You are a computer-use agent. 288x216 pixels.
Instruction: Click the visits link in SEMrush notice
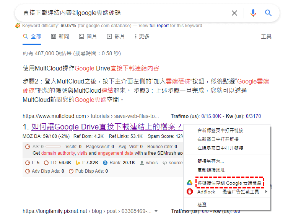82,153
